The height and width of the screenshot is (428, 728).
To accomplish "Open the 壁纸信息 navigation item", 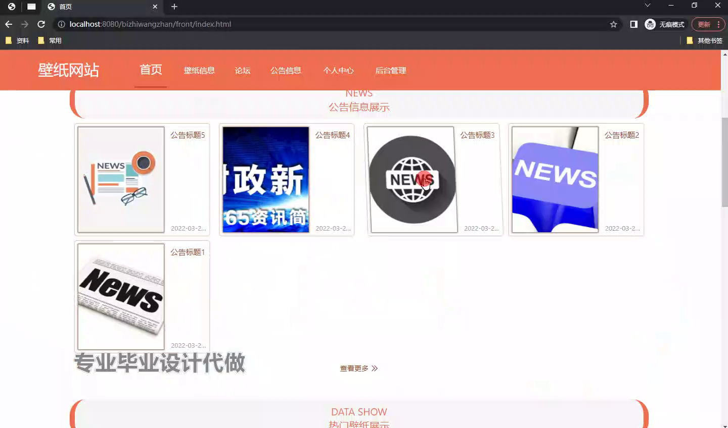I will (199, 71).
